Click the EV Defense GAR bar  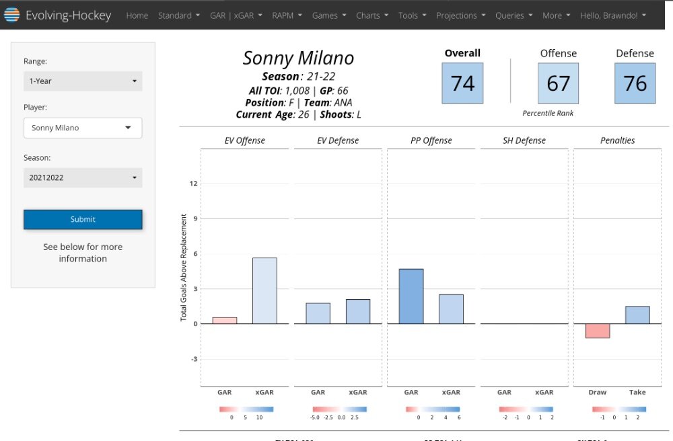(318, 313)
